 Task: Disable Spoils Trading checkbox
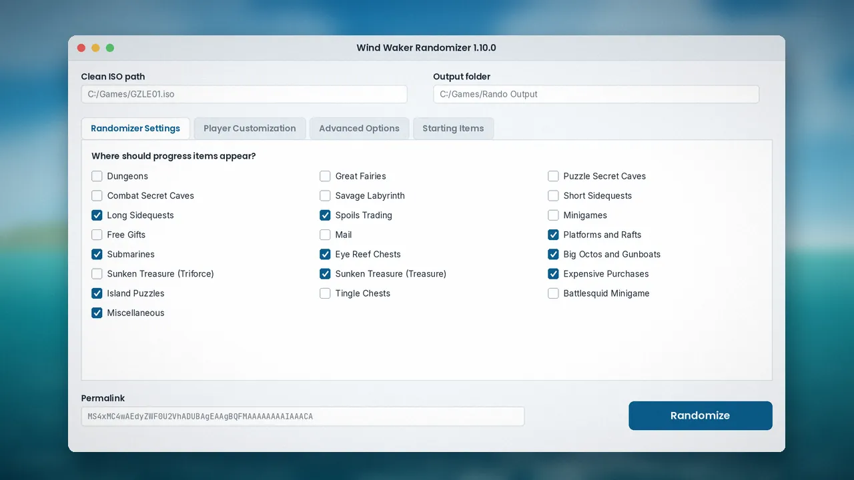pyautogui.click(x=325, y=215)
